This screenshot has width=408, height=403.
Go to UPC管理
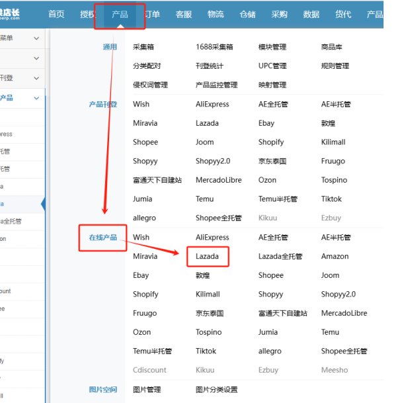click(272, 66)
